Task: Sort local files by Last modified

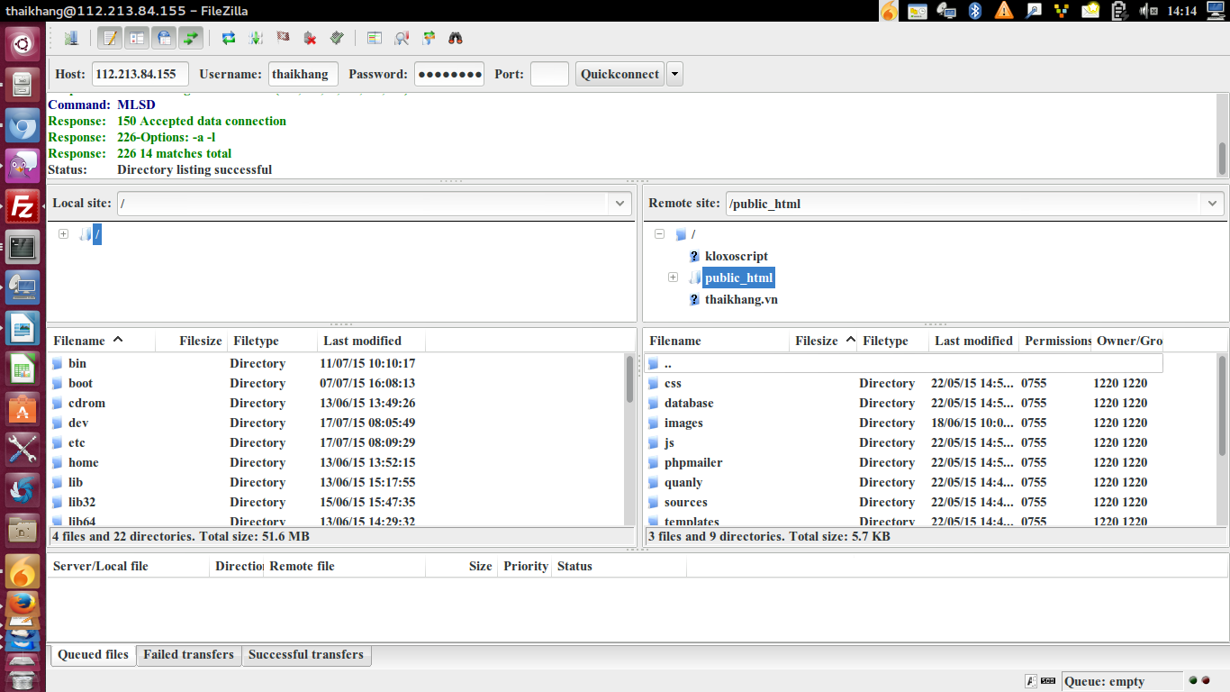Action: tap(371, 341)
